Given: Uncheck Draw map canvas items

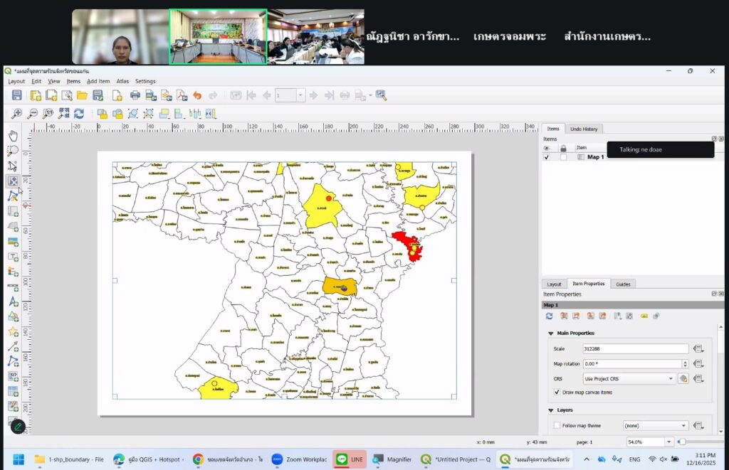Looking at the screenshot, I should click(x=557, y=392).
